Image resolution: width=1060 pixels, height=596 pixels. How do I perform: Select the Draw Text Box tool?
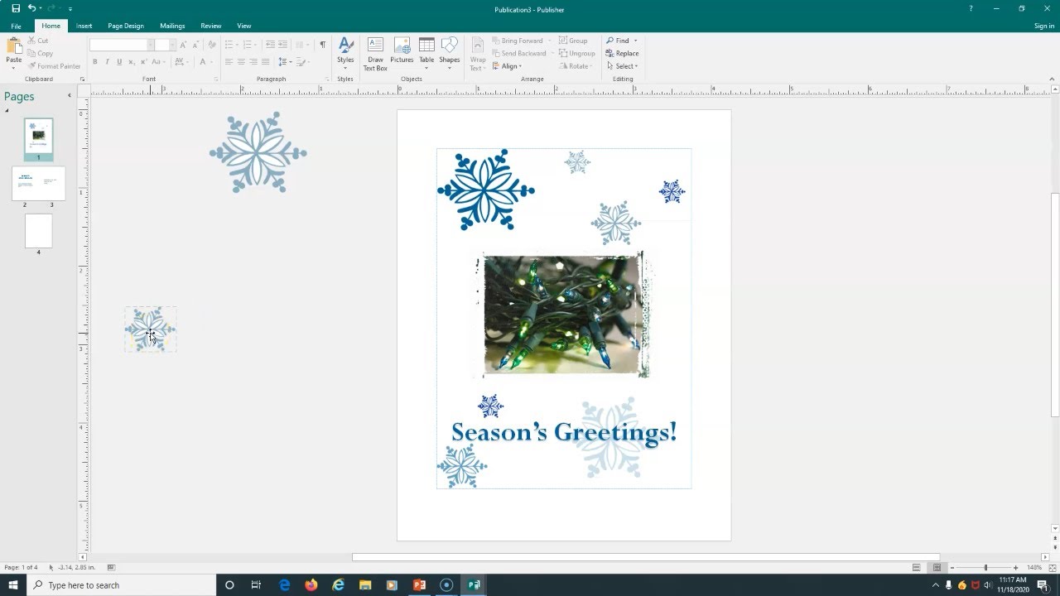coord(375,53)
